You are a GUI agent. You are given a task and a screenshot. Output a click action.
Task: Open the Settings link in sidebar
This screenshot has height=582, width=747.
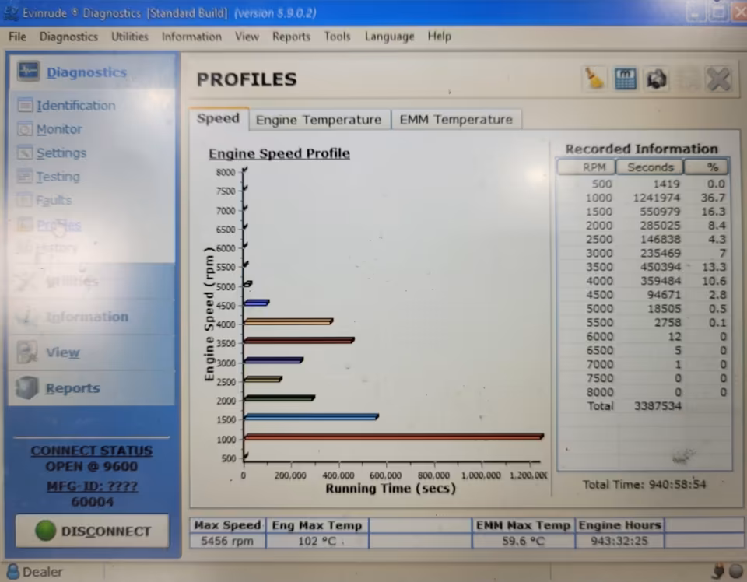61,153
